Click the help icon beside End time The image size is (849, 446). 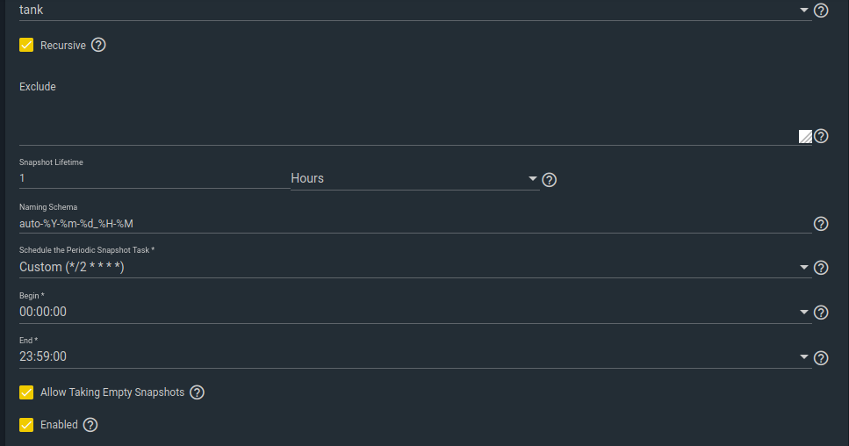(x=821, y=358)
